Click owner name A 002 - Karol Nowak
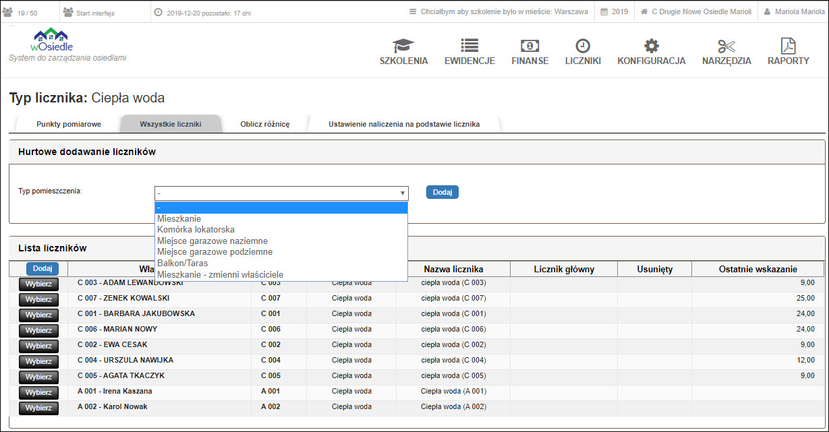This screenshot has height=432, width=829. pyautogui.click(x=112, y=406)
